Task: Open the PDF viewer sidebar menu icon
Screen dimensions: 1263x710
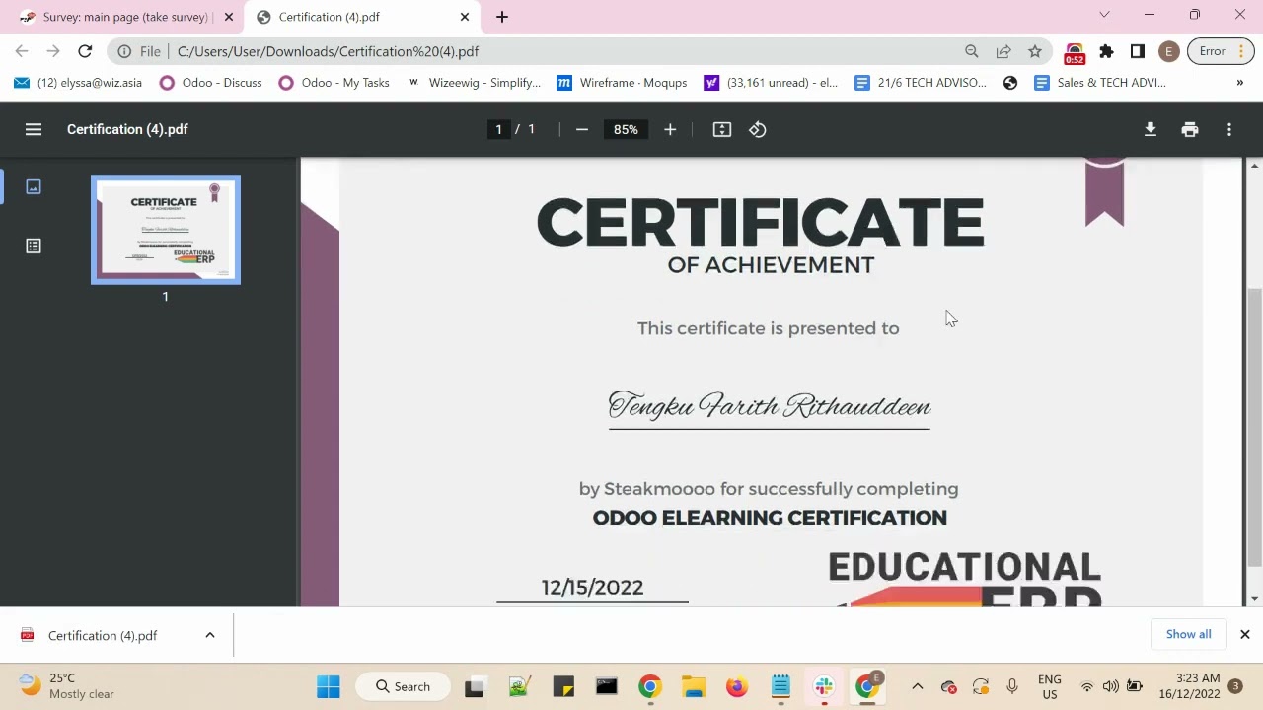Action: (34, 129)
